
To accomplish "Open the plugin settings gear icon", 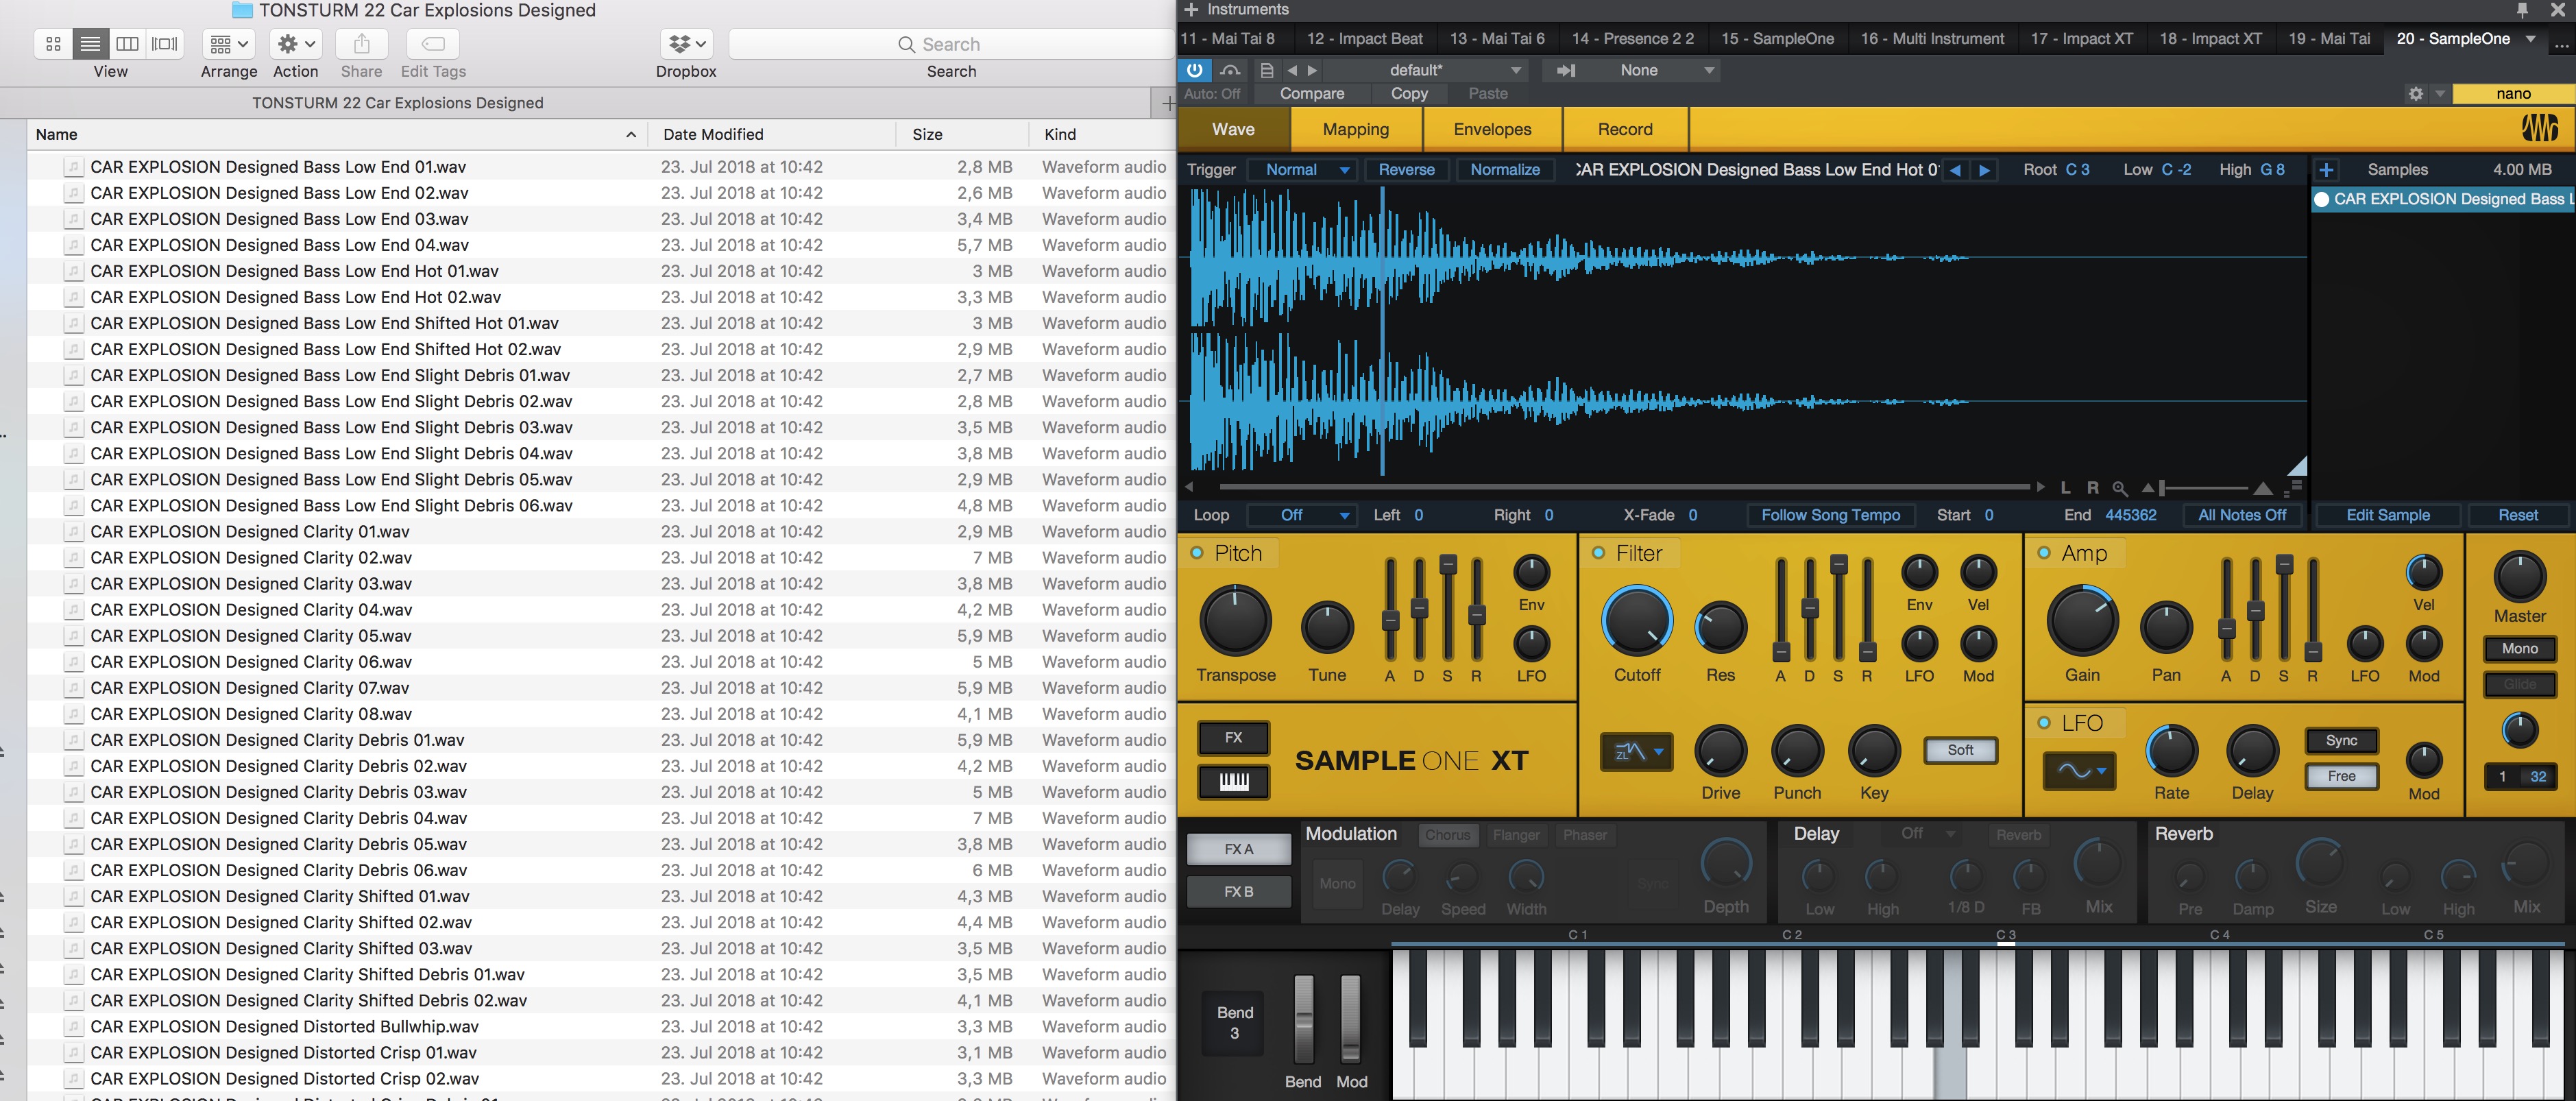I will click(2416, 93).
